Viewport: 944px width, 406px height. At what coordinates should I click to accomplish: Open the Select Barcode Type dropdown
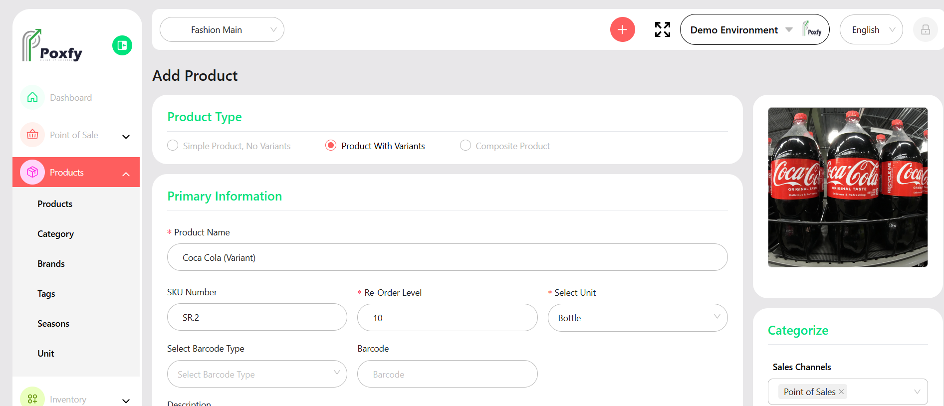[257, 374]
